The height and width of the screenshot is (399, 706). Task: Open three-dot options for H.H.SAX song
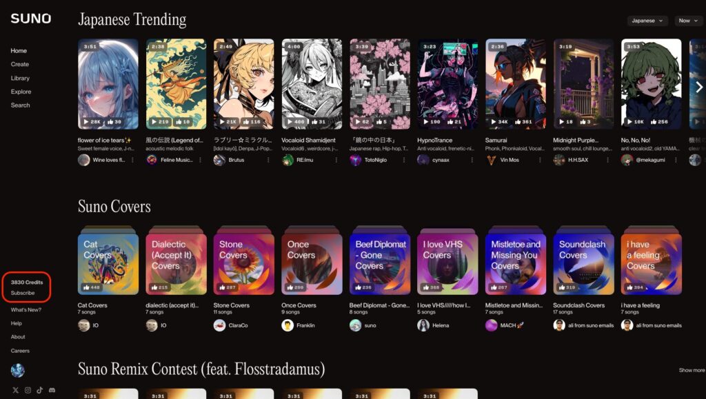pos(608,160)
